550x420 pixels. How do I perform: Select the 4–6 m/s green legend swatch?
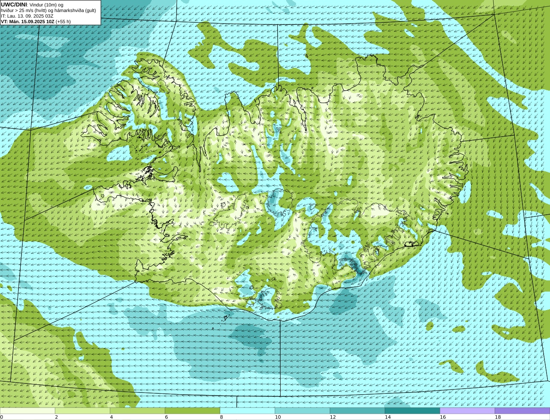137,411
